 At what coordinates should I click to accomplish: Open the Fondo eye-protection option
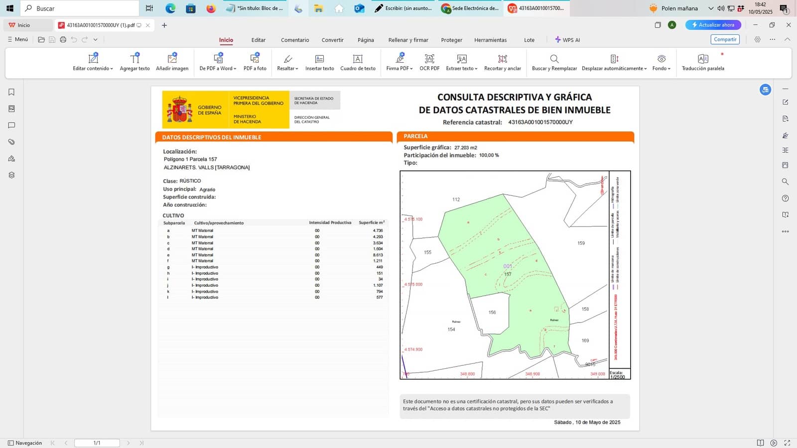pyautogui.click(x=662, y=62)
